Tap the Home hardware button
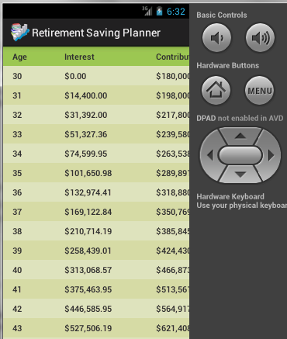Viewport: 287px width, 339px height. click(216, 91)
